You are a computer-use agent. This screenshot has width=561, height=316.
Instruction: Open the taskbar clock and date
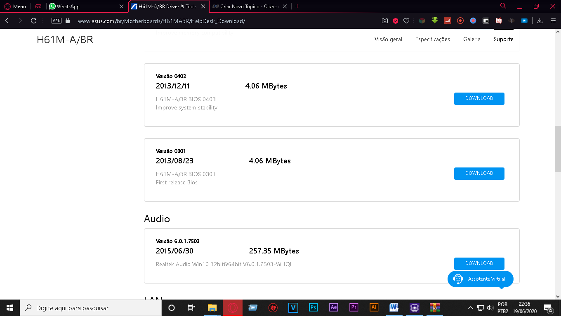[x=524, y=308]
